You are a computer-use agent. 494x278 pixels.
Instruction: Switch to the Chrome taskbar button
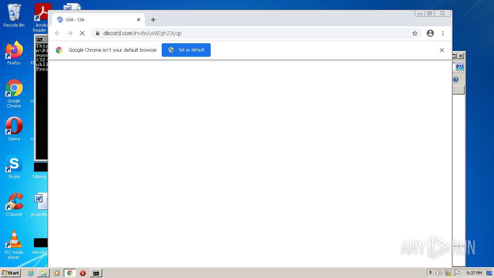tap(69, 273)
